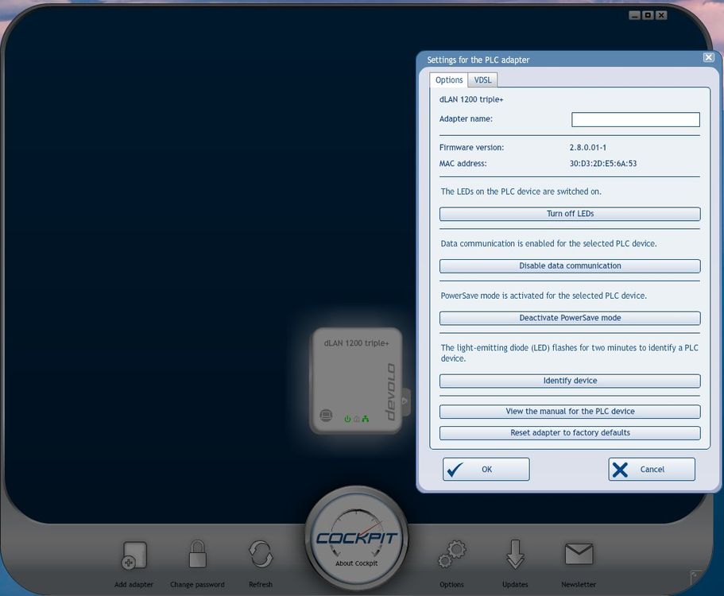Click Disable data communication button

[x=570, y=266]
